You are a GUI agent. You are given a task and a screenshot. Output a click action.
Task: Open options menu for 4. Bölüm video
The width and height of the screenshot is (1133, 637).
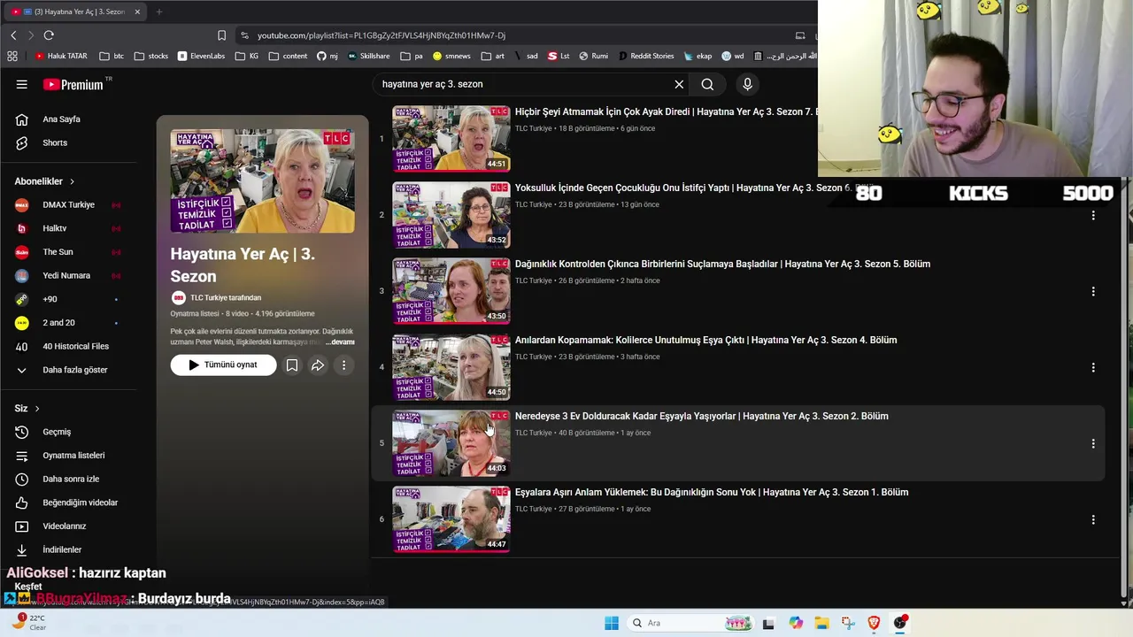(x=1093, y=367)
